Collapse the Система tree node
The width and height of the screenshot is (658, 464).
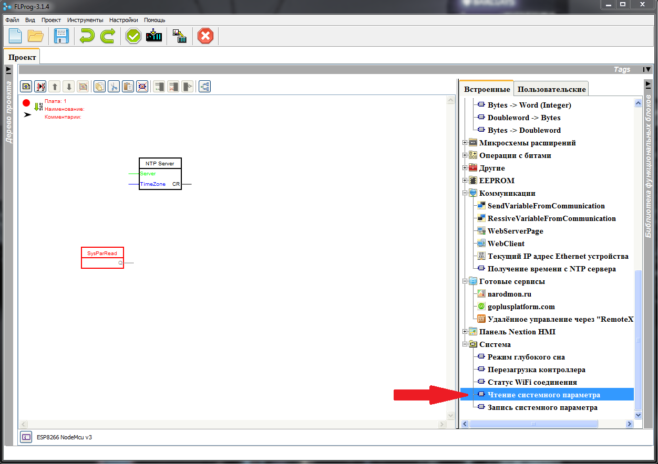coord(465,344)
